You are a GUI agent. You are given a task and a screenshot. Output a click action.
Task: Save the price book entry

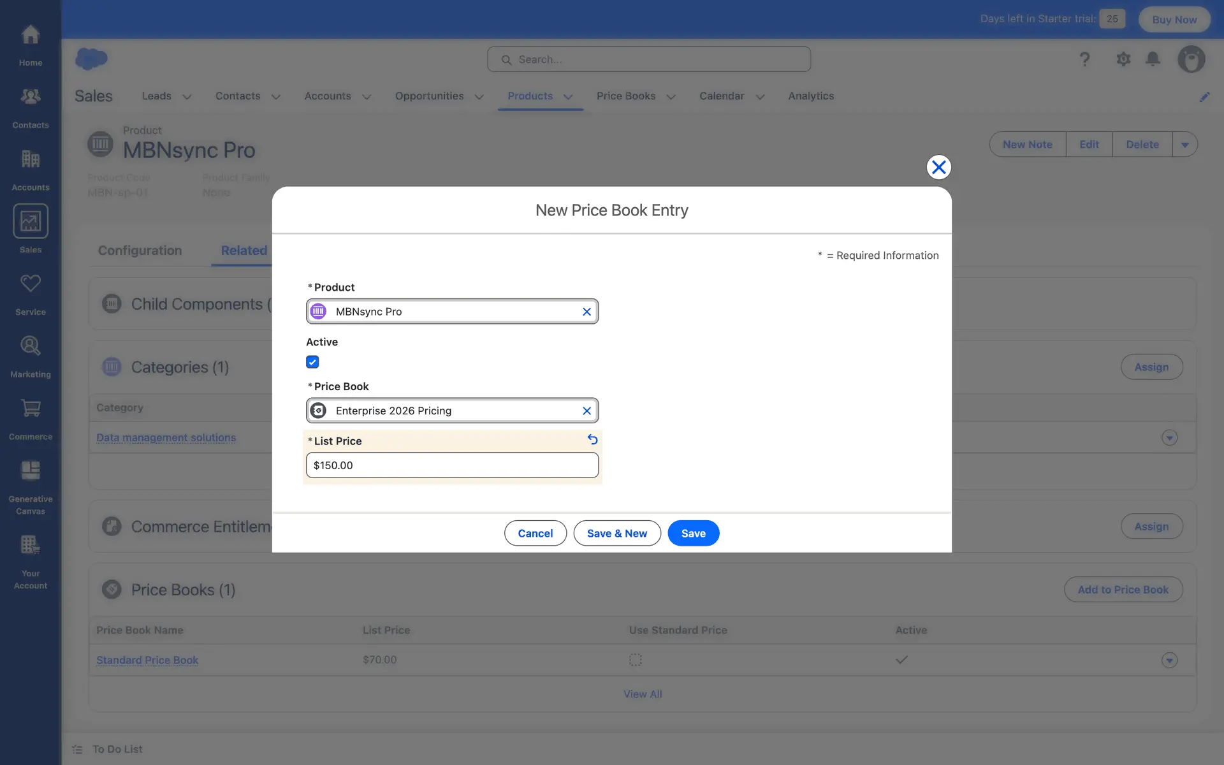pos(693,534)
